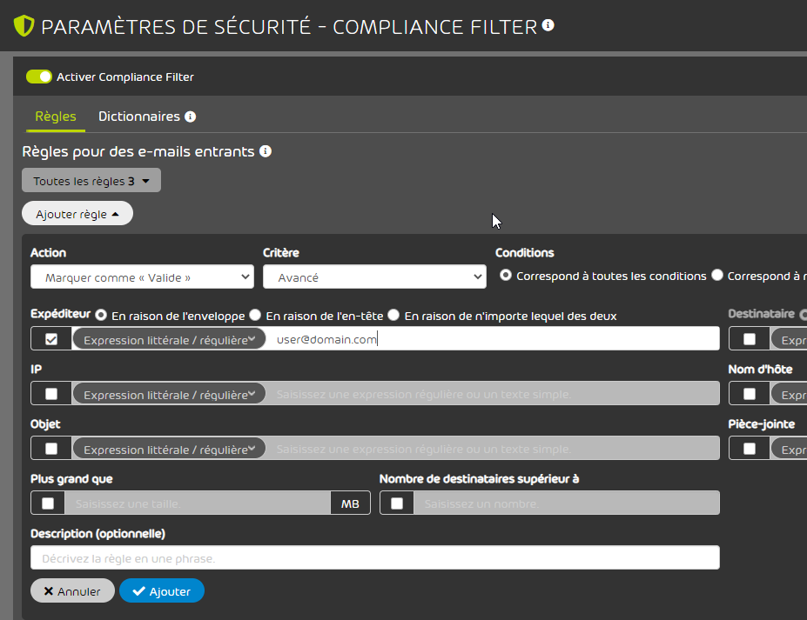Click the Annuler button
This screenshot has width=807, height=620.
click(x=72, y=591)
